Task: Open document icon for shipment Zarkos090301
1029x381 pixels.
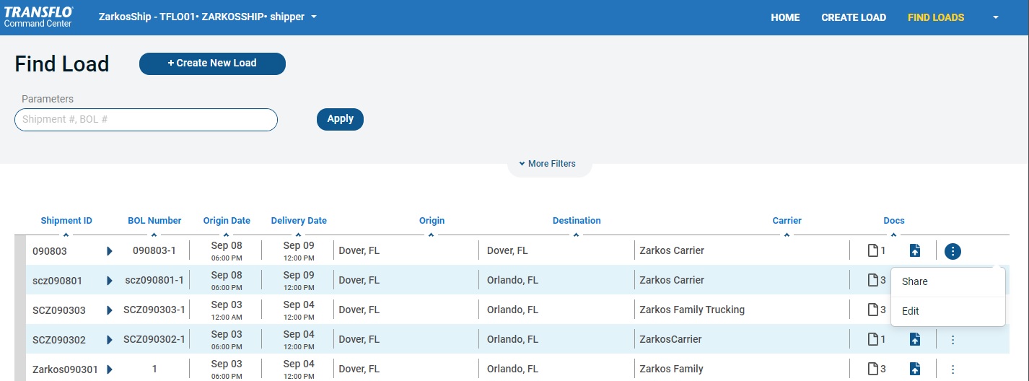Action: tap(873, 369)
